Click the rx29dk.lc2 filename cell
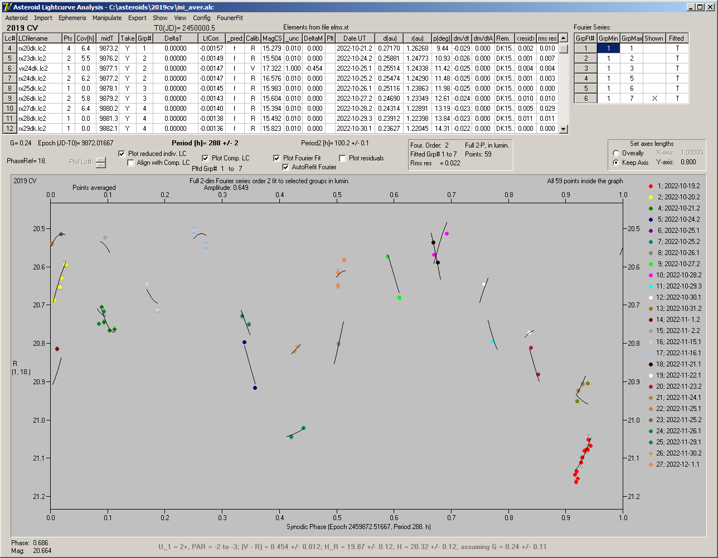The image size is (718, 558). (39, 129)
